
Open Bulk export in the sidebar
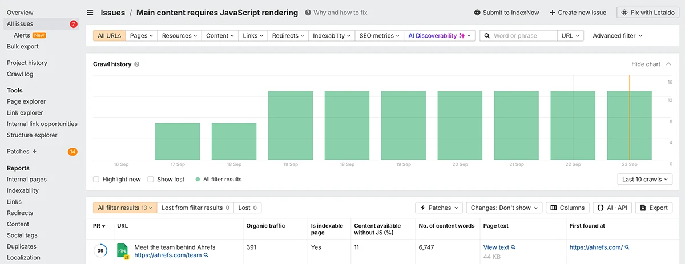pyautogui.click(x=23, y=47)
